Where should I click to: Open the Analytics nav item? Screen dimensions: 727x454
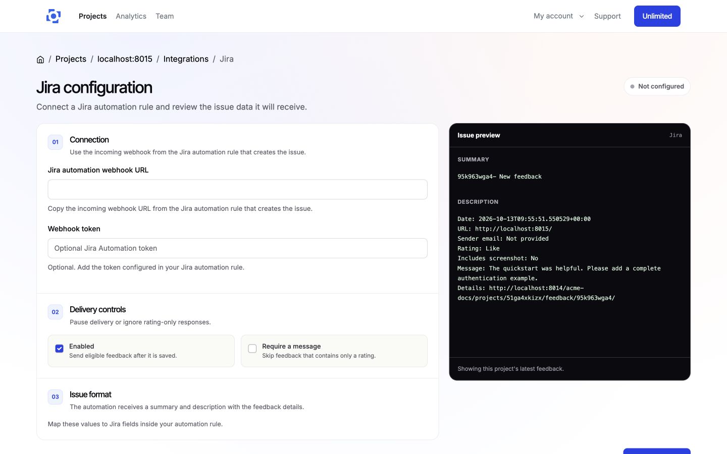tap(131, 16)
